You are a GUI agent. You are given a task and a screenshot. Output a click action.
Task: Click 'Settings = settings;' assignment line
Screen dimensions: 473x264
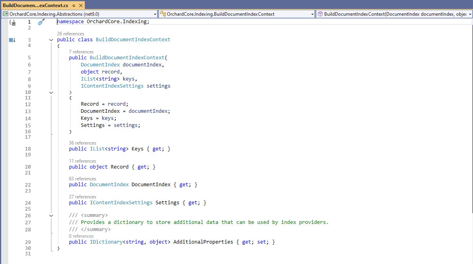pos(111,125)
